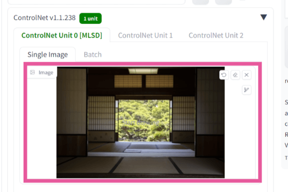288x192 pixels.
Task: Click the Start drawing text on the canvas
Action: (140, 122)
